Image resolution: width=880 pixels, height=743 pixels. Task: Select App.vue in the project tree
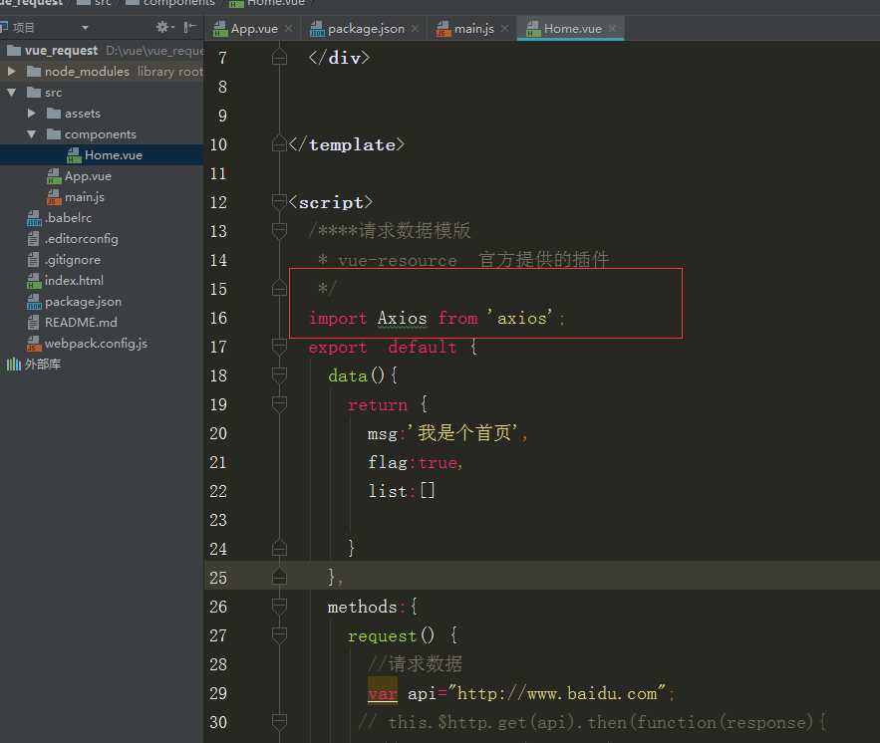click(88, 176)
